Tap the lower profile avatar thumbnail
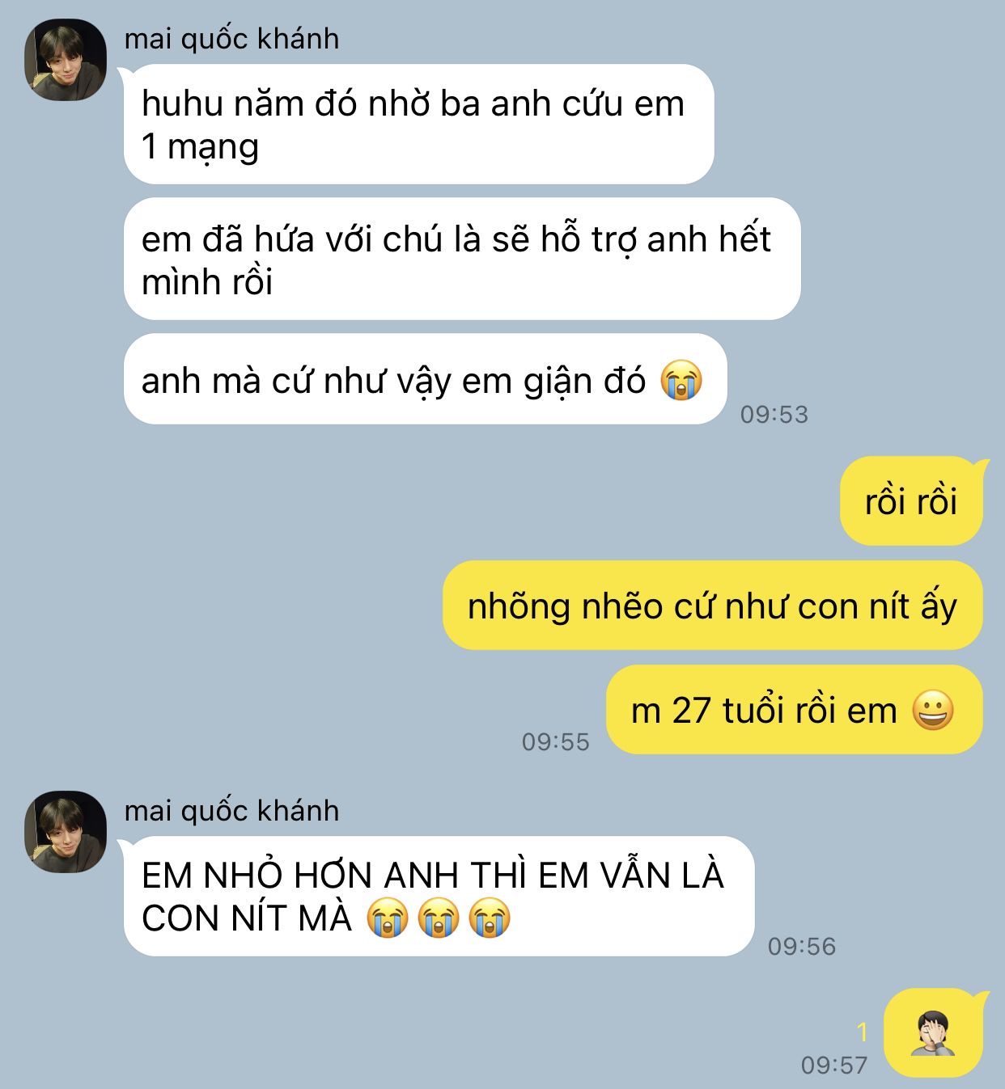Screen dimensions: 1005x1089 (x=66, y=832)
